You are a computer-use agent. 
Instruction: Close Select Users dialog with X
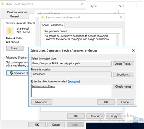click(133, 50)
